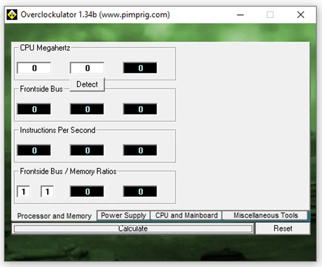Click the Reset button
The height and width of the screenshot is (267, 322).
[283, 229]
